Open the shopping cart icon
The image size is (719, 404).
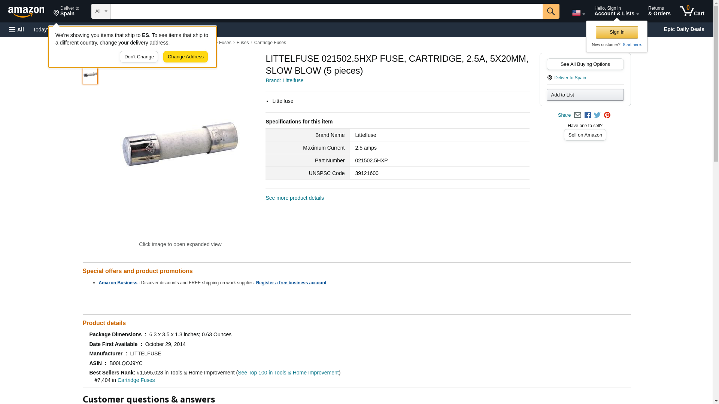click(x=692, y=11)
